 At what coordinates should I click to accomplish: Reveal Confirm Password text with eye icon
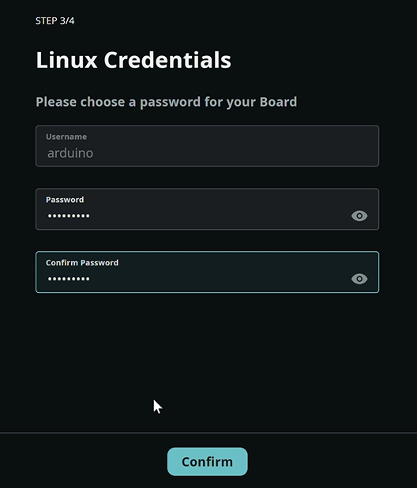[x=359, y=279]
